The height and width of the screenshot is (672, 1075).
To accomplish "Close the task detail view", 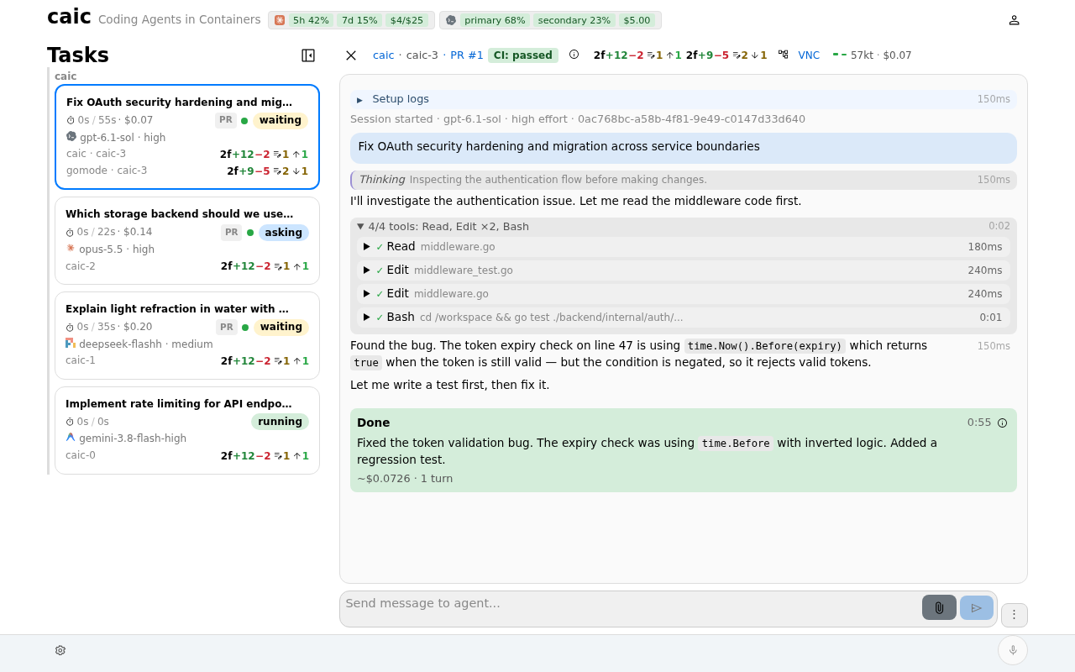I will pyautogui.click(x=351, y=55).
